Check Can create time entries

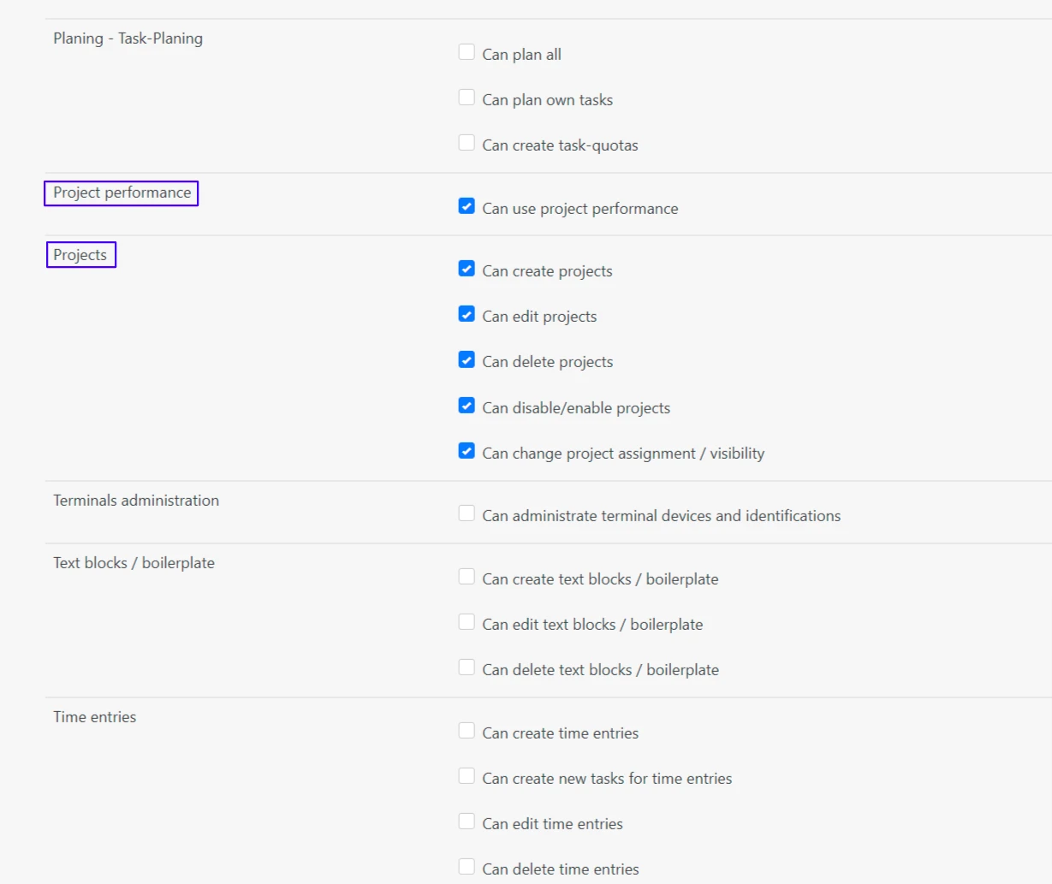pyautogui.click(x=467, y=731)
